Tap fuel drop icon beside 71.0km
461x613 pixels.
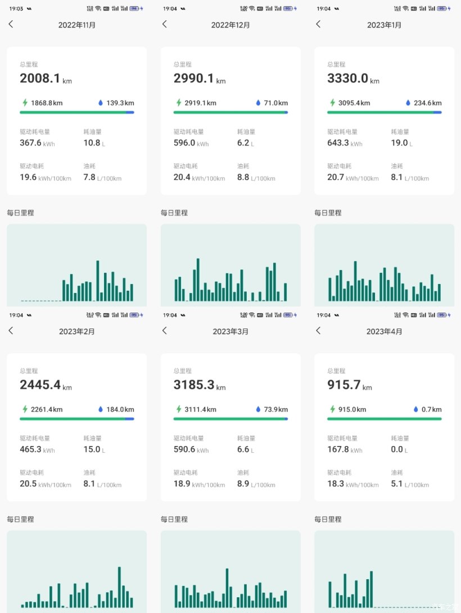tap(258, 102)
